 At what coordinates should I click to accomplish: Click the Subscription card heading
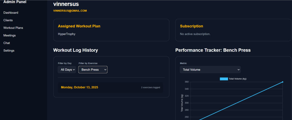192,26
